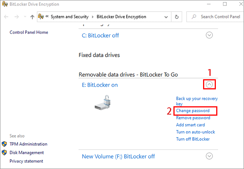The width and height of the screenshot is (244, 169).
Task: Select BitLocker Drive Encryption breadcrumb
Action: pyautogui.click(x=121, y=17)
